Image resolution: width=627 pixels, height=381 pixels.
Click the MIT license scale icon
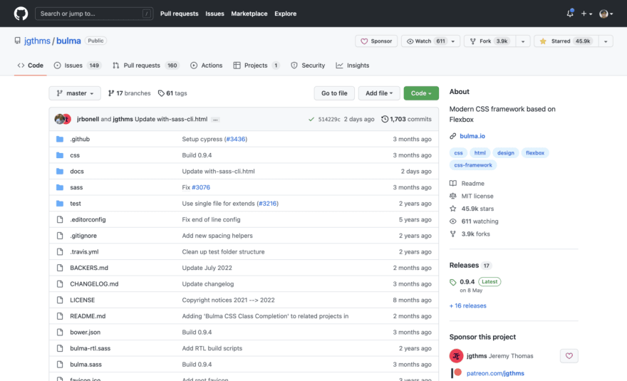452,196
